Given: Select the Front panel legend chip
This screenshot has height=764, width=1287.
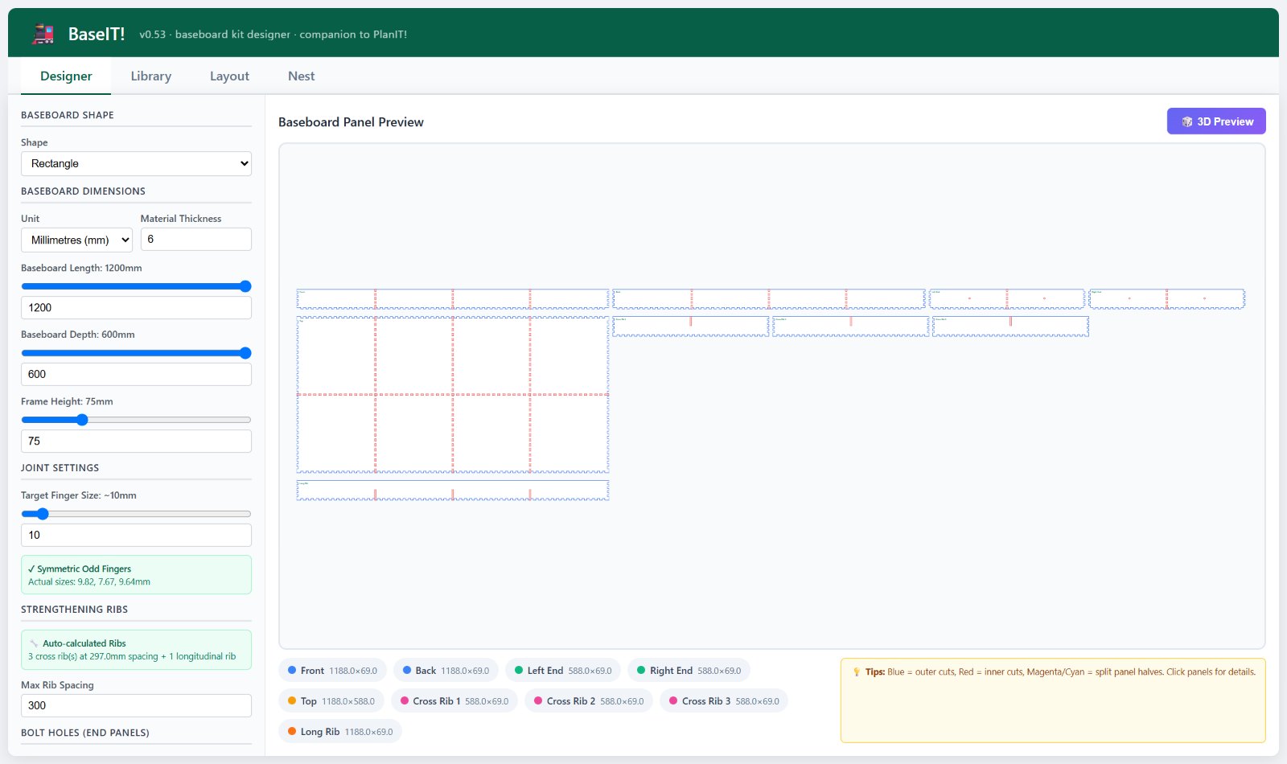Looking at the screenshot, I should [332, 671].
